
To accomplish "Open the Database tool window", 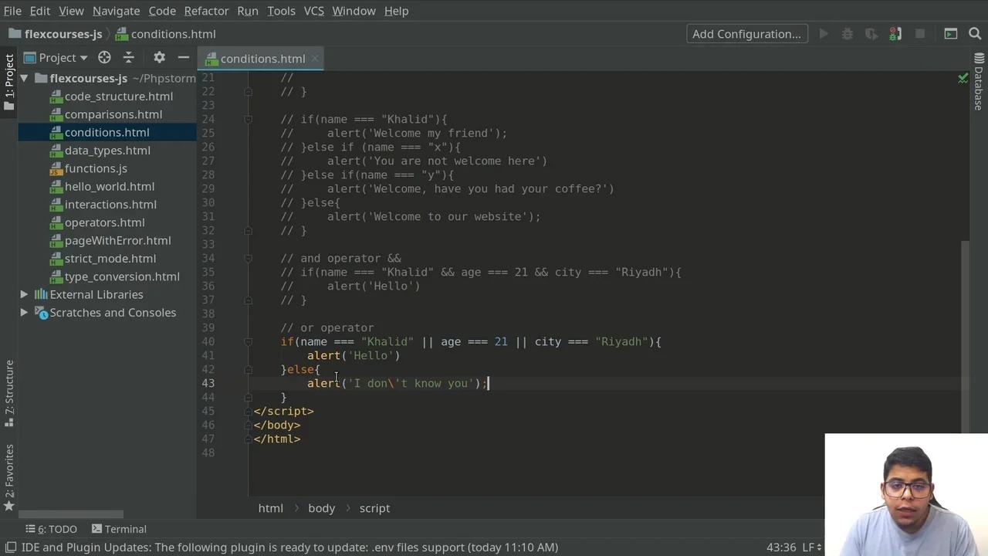I will point(978,88).
